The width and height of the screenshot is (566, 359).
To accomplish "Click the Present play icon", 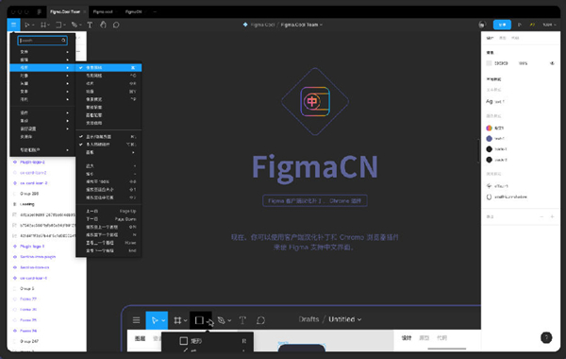I will click(x=520, y=25).
